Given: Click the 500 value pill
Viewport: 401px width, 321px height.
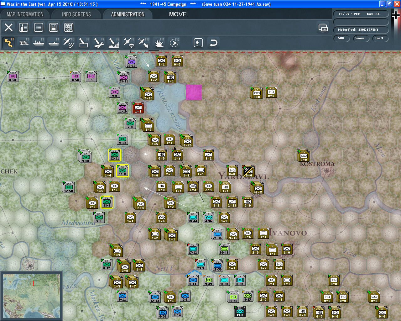Looking at the screenshot, I should coord(341,38).
